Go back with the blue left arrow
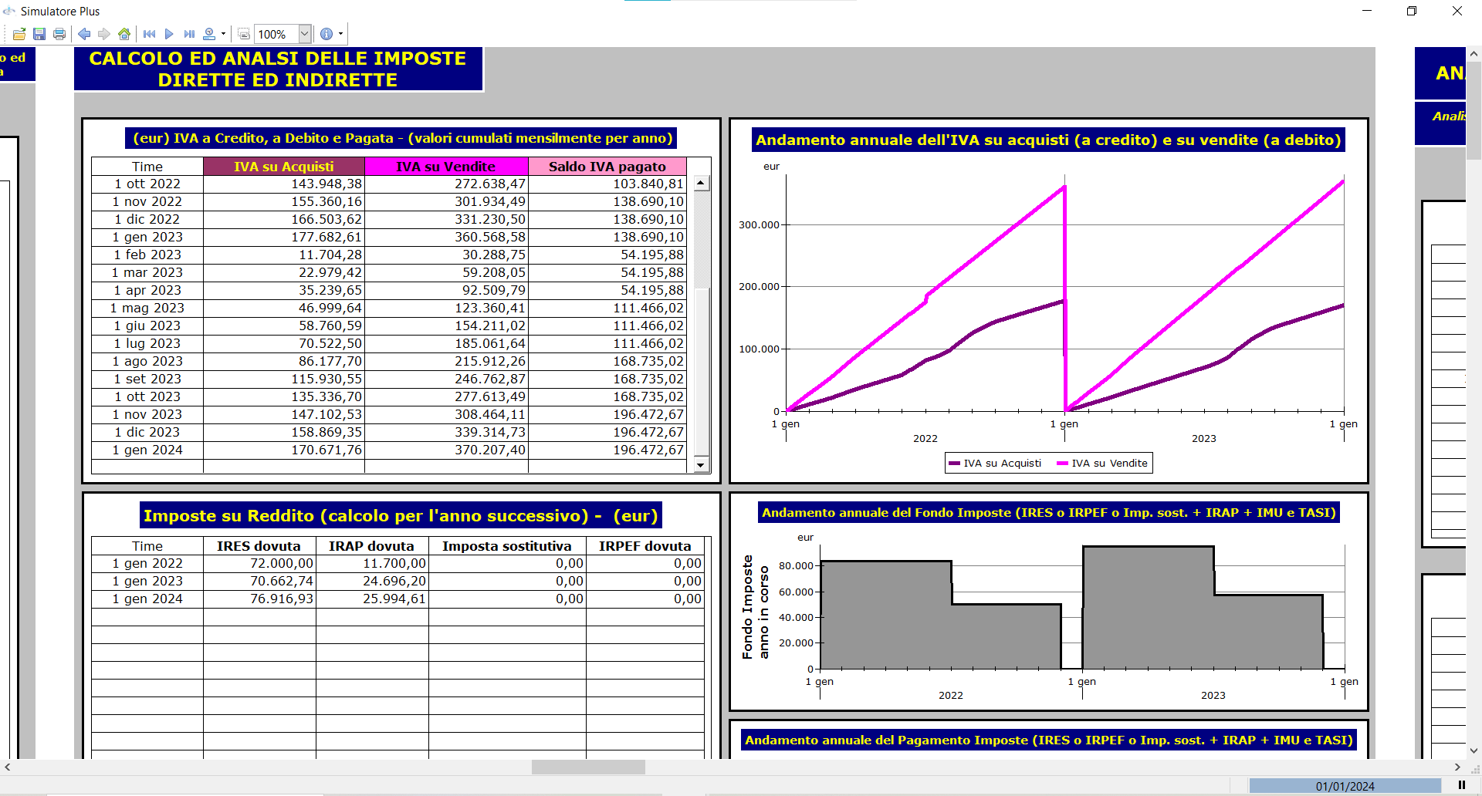The width and height of the screenshot is (1482, 796). [x=84, y=34]
